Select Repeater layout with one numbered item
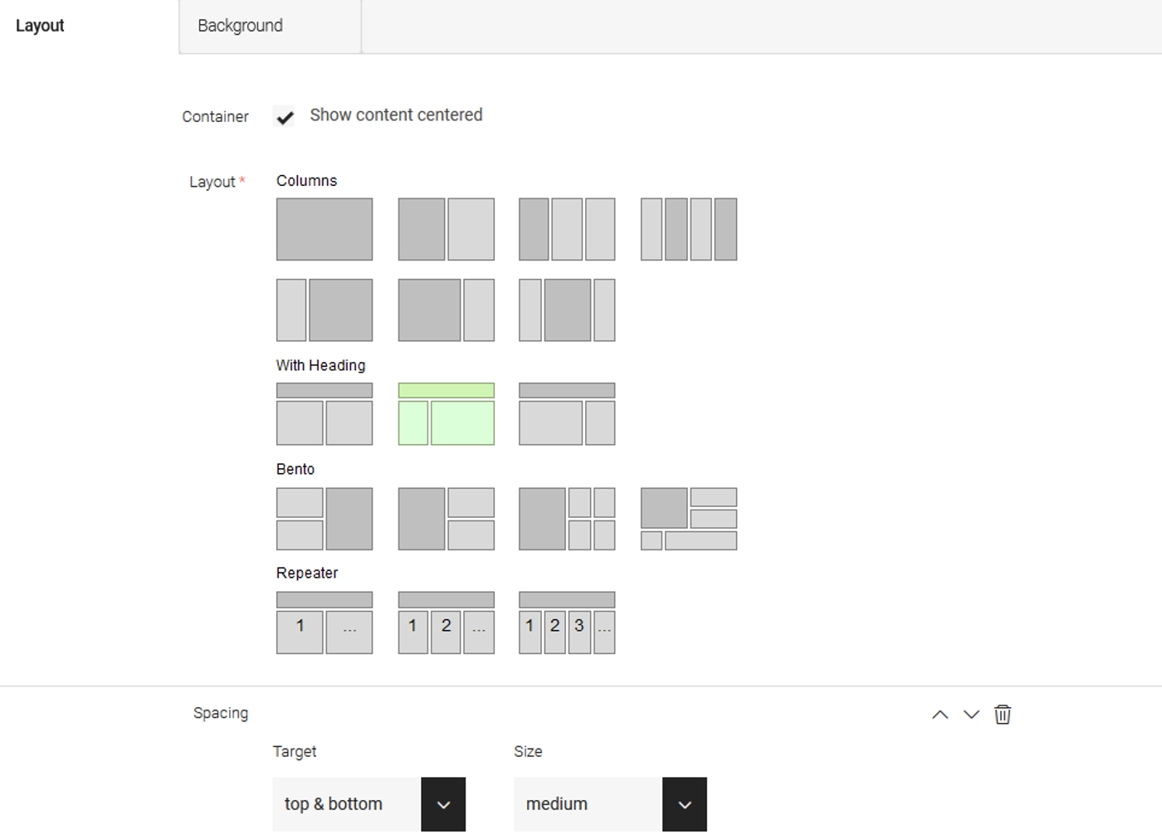Image resolution: width=1162 pixels, height=840 pixels. pos(324,623)
